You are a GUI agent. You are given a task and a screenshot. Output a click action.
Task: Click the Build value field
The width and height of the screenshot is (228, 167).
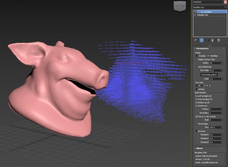click(x=215, y=120)
